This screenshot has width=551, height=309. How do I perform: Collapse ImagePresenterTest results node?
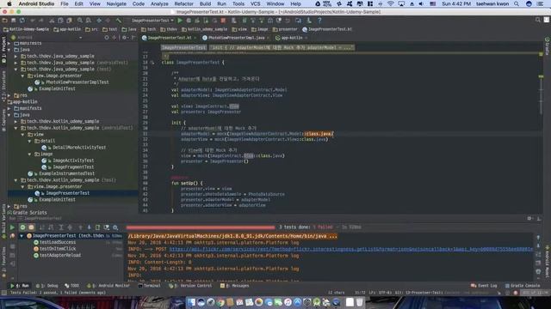click(22, 236)
